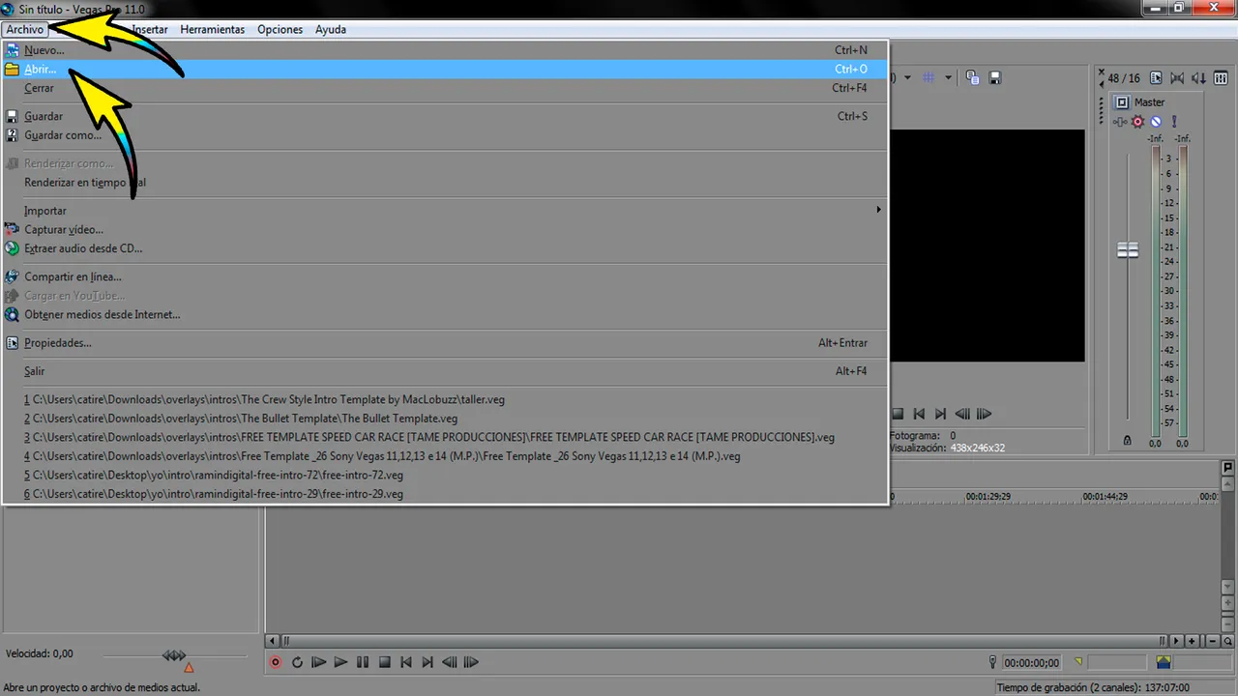Click the playback rate Velocidad slider
Screen dimensions: 1238x696
coord(174,656)
